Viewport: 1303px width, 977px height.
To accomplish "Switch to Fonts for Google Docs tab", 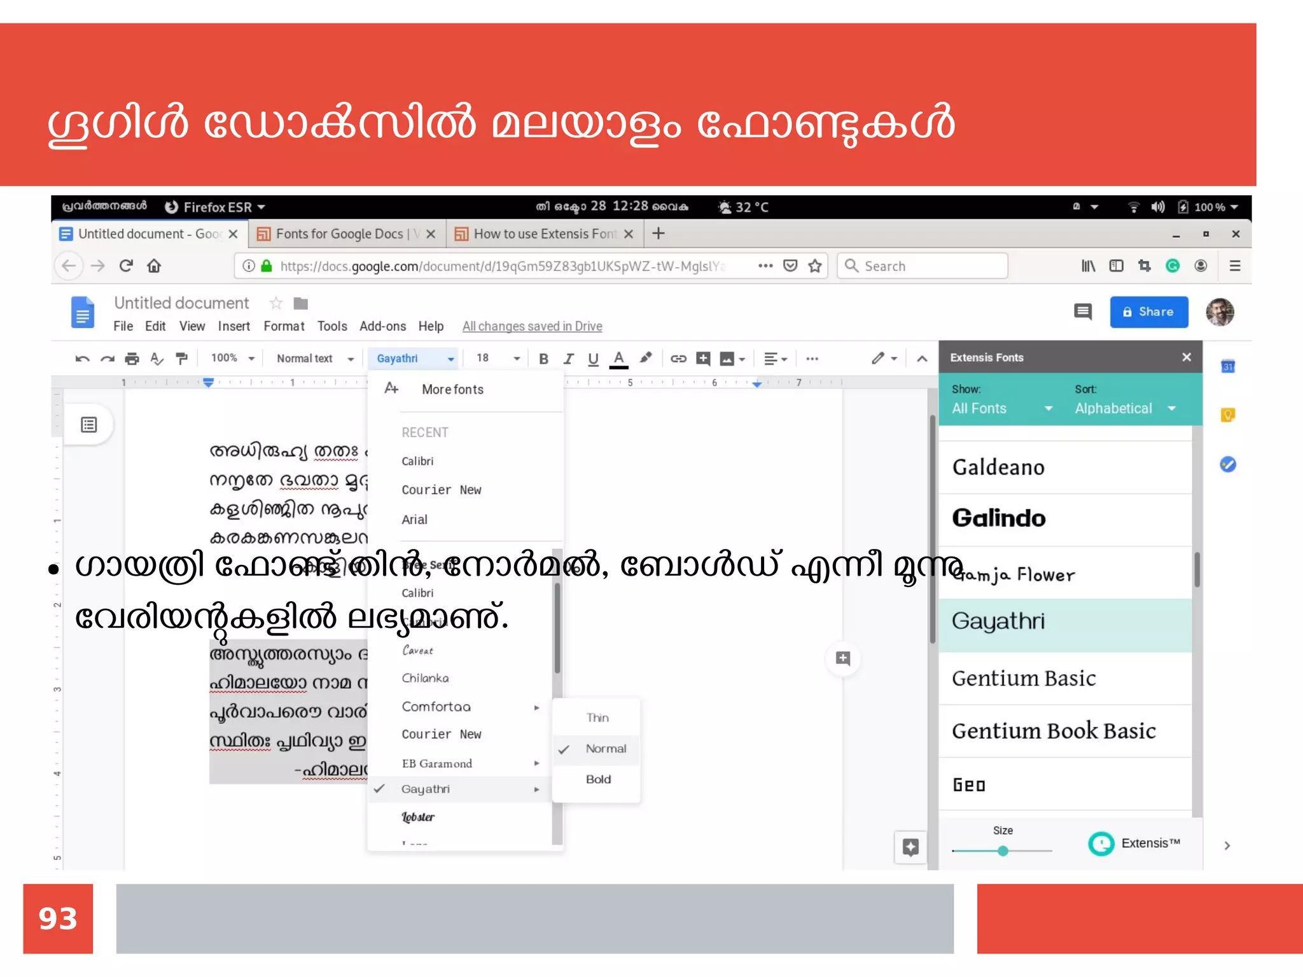I will (x=347, y=234).
